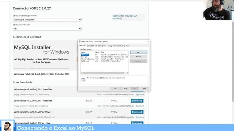Select the highlighted dBASE Files data source
Screen dimensions: 234x131
tap(85, 55)
